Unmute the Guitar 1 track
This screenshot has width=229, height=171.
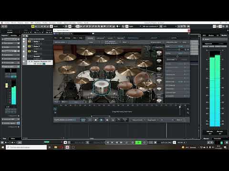tap(29, 41)
